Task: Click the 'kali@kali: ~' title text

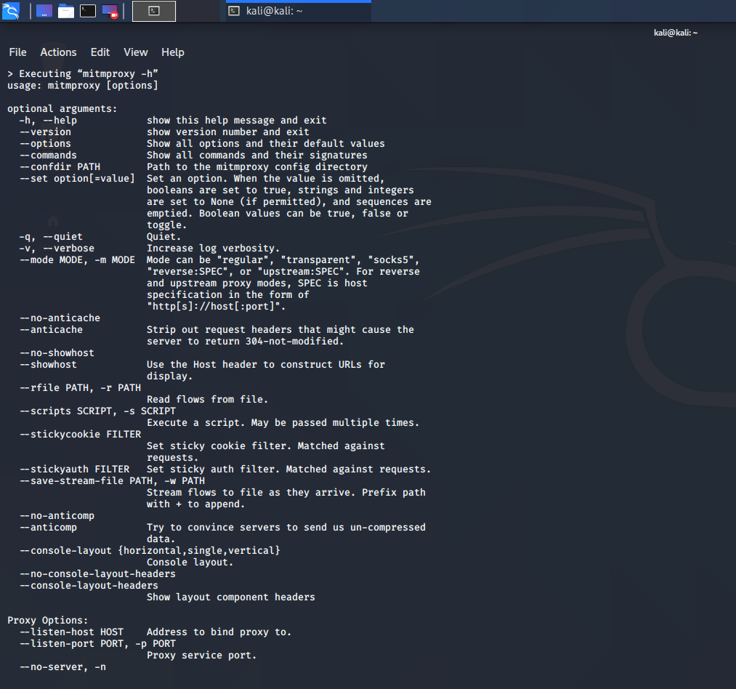Action: coord(676,33)
